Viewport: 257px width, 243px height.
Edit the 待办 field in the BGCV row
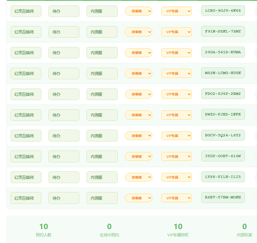pyautogui.click(x=64, y=136)
